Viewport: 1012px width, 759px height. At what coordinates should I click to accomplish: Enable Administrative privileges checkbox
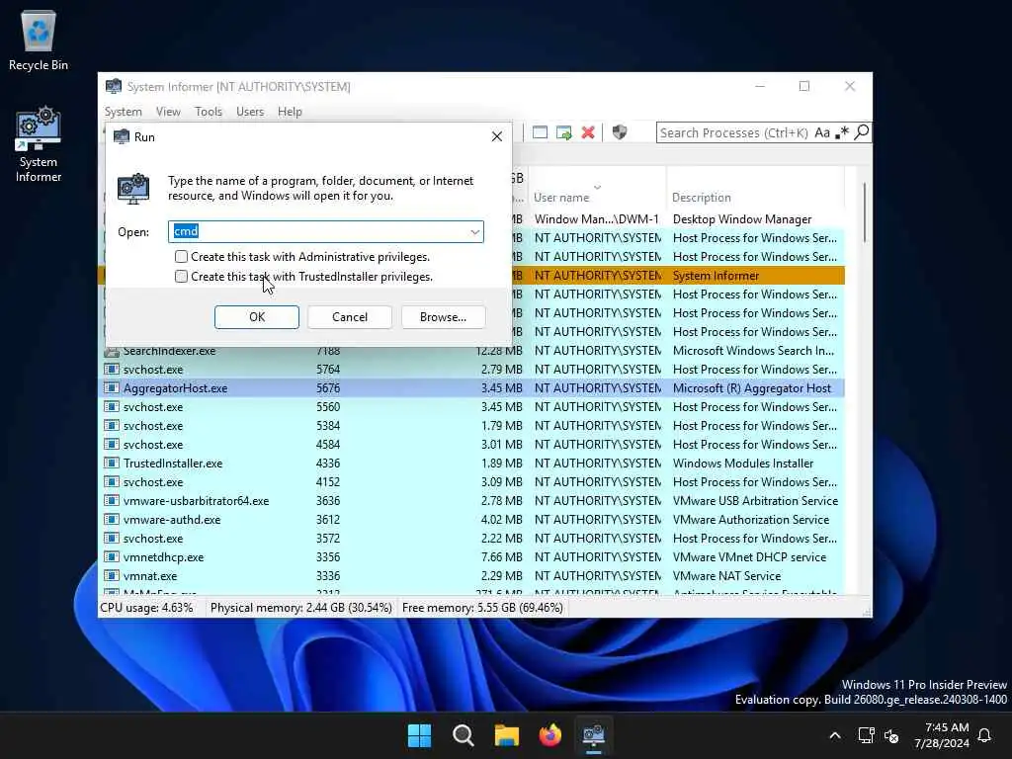182,257
